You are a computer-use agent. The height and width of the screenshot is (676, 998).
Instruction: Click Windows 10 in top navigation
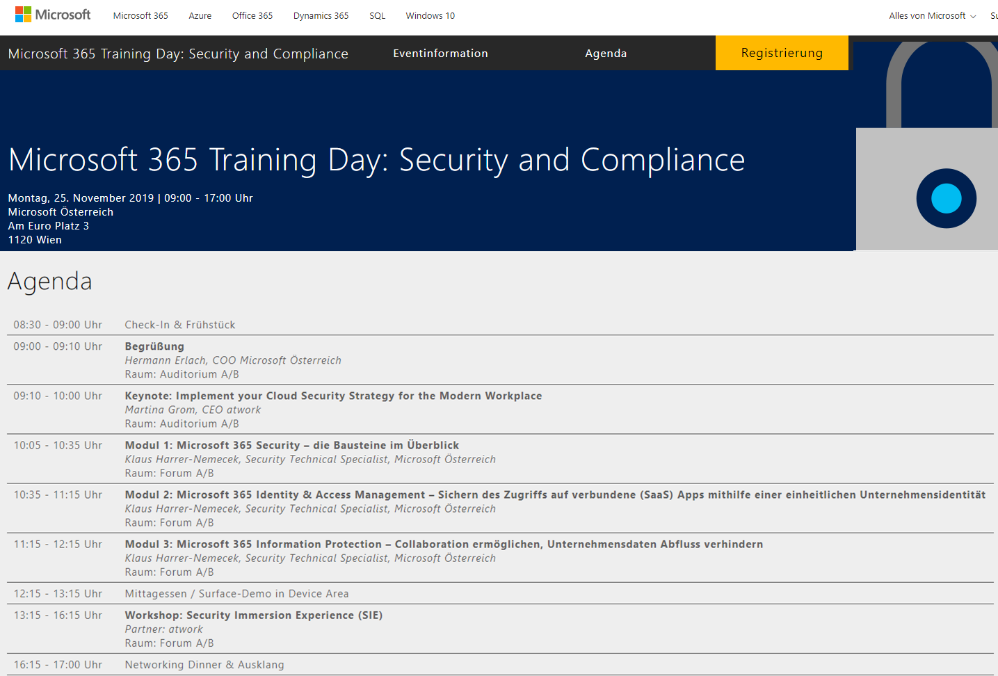(x=430, y=15)
